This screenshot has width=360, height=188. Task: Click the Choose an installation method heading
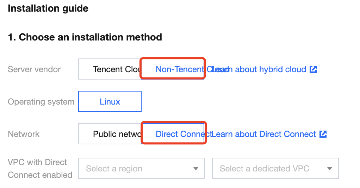[x=85, y=37]
